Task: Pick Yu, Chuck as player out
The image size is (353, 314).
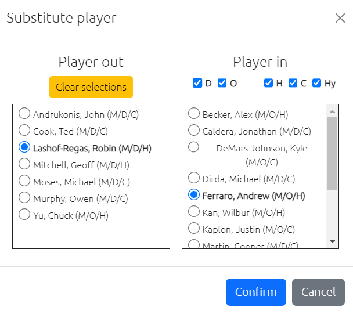Action: pyautogui.click(x=24, y=214)
